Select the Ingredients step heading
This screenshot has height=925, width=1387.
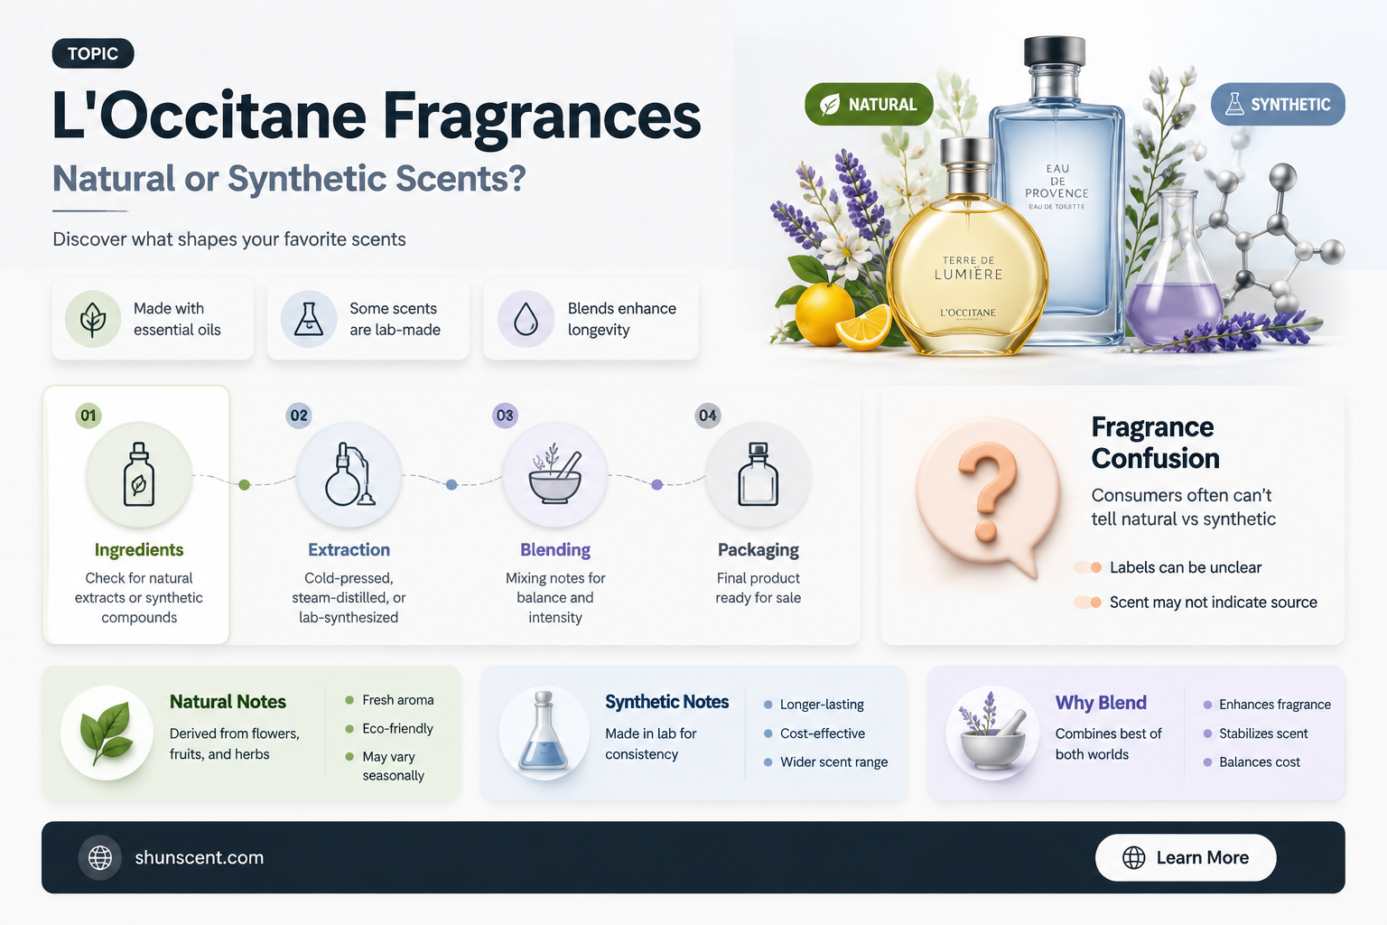[139, 549]
